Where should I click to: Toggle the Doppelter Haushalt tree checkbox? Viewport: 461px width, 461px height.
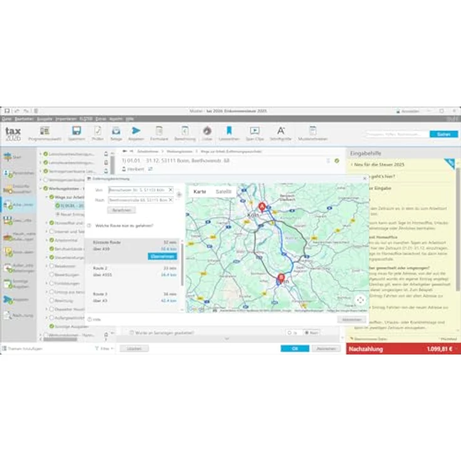(x=51, y=309)
